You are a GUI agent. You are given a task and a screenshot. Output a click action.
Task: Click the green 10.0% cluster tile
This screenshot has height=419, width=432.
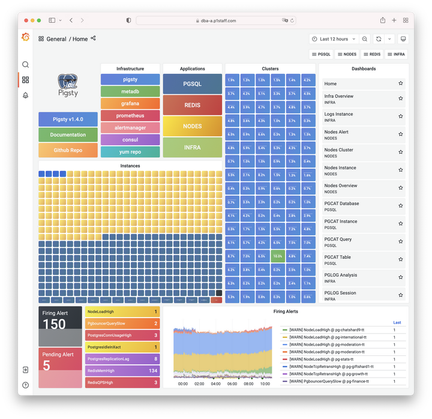278,256
